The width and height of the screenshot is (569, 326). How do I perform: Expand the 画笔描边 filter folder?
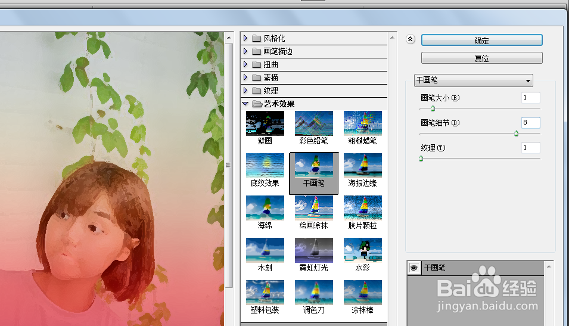pyautogui.click(x=245, y=51)
